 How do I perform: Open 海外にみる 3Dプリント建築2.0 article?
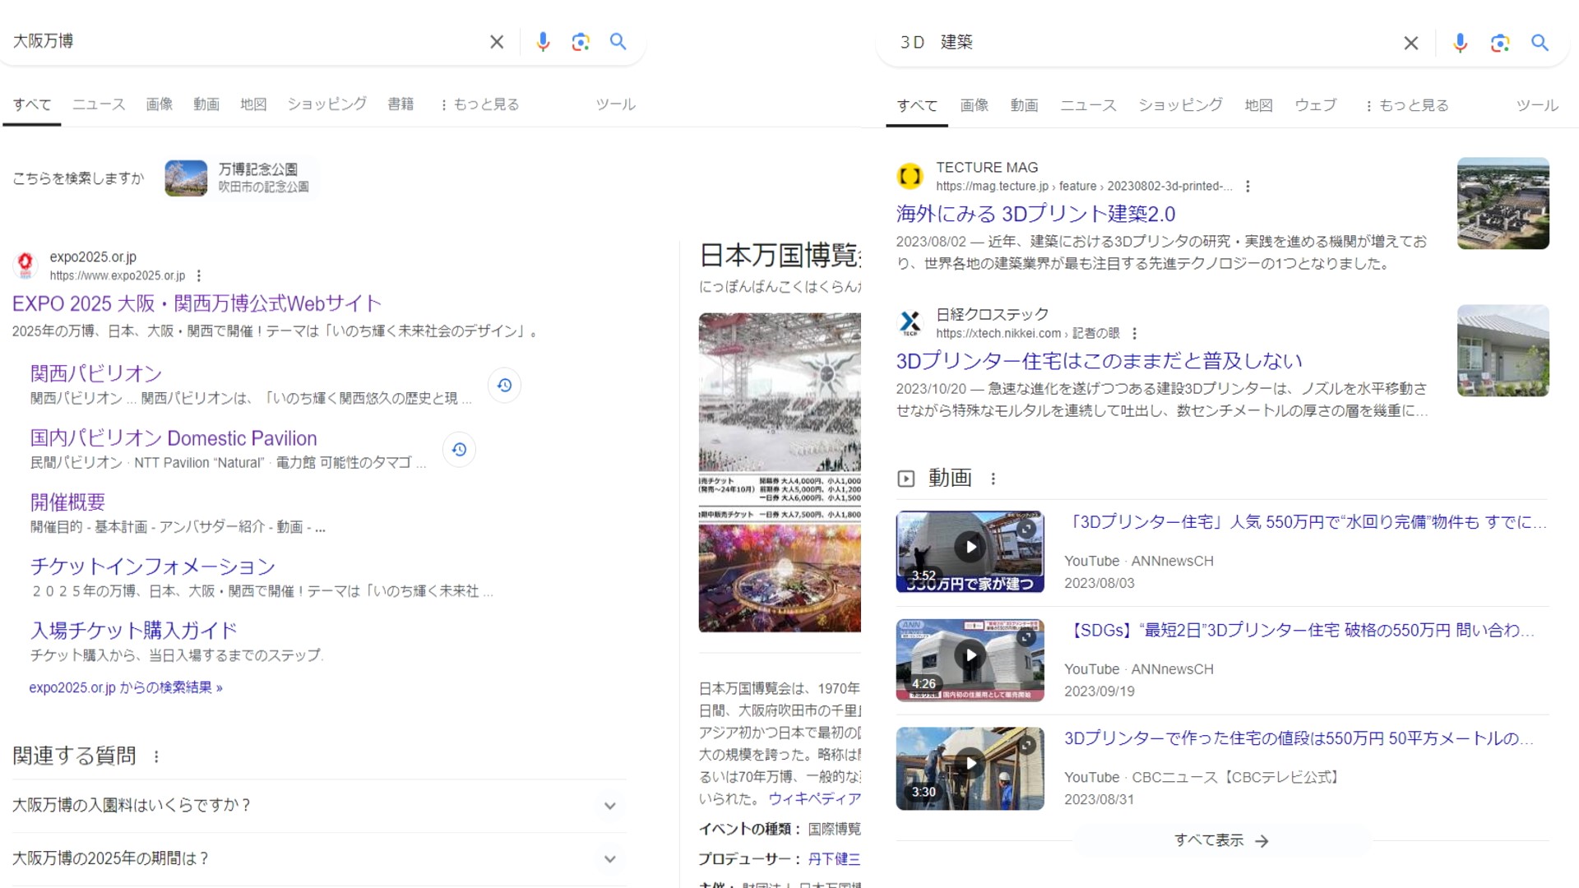[1035, 214]
